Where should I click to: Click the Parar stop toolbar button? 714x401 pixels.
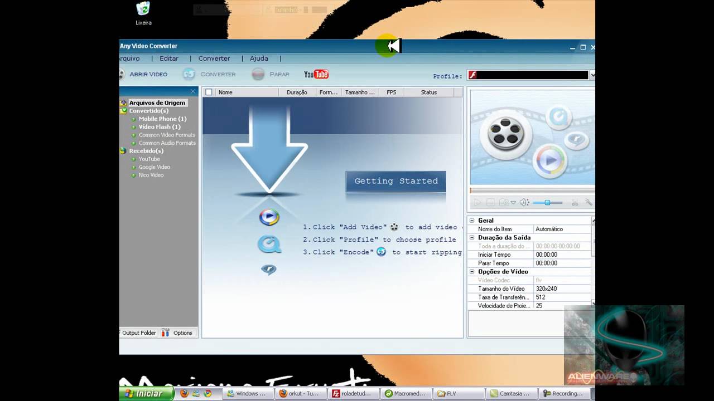tap(271, 74)
